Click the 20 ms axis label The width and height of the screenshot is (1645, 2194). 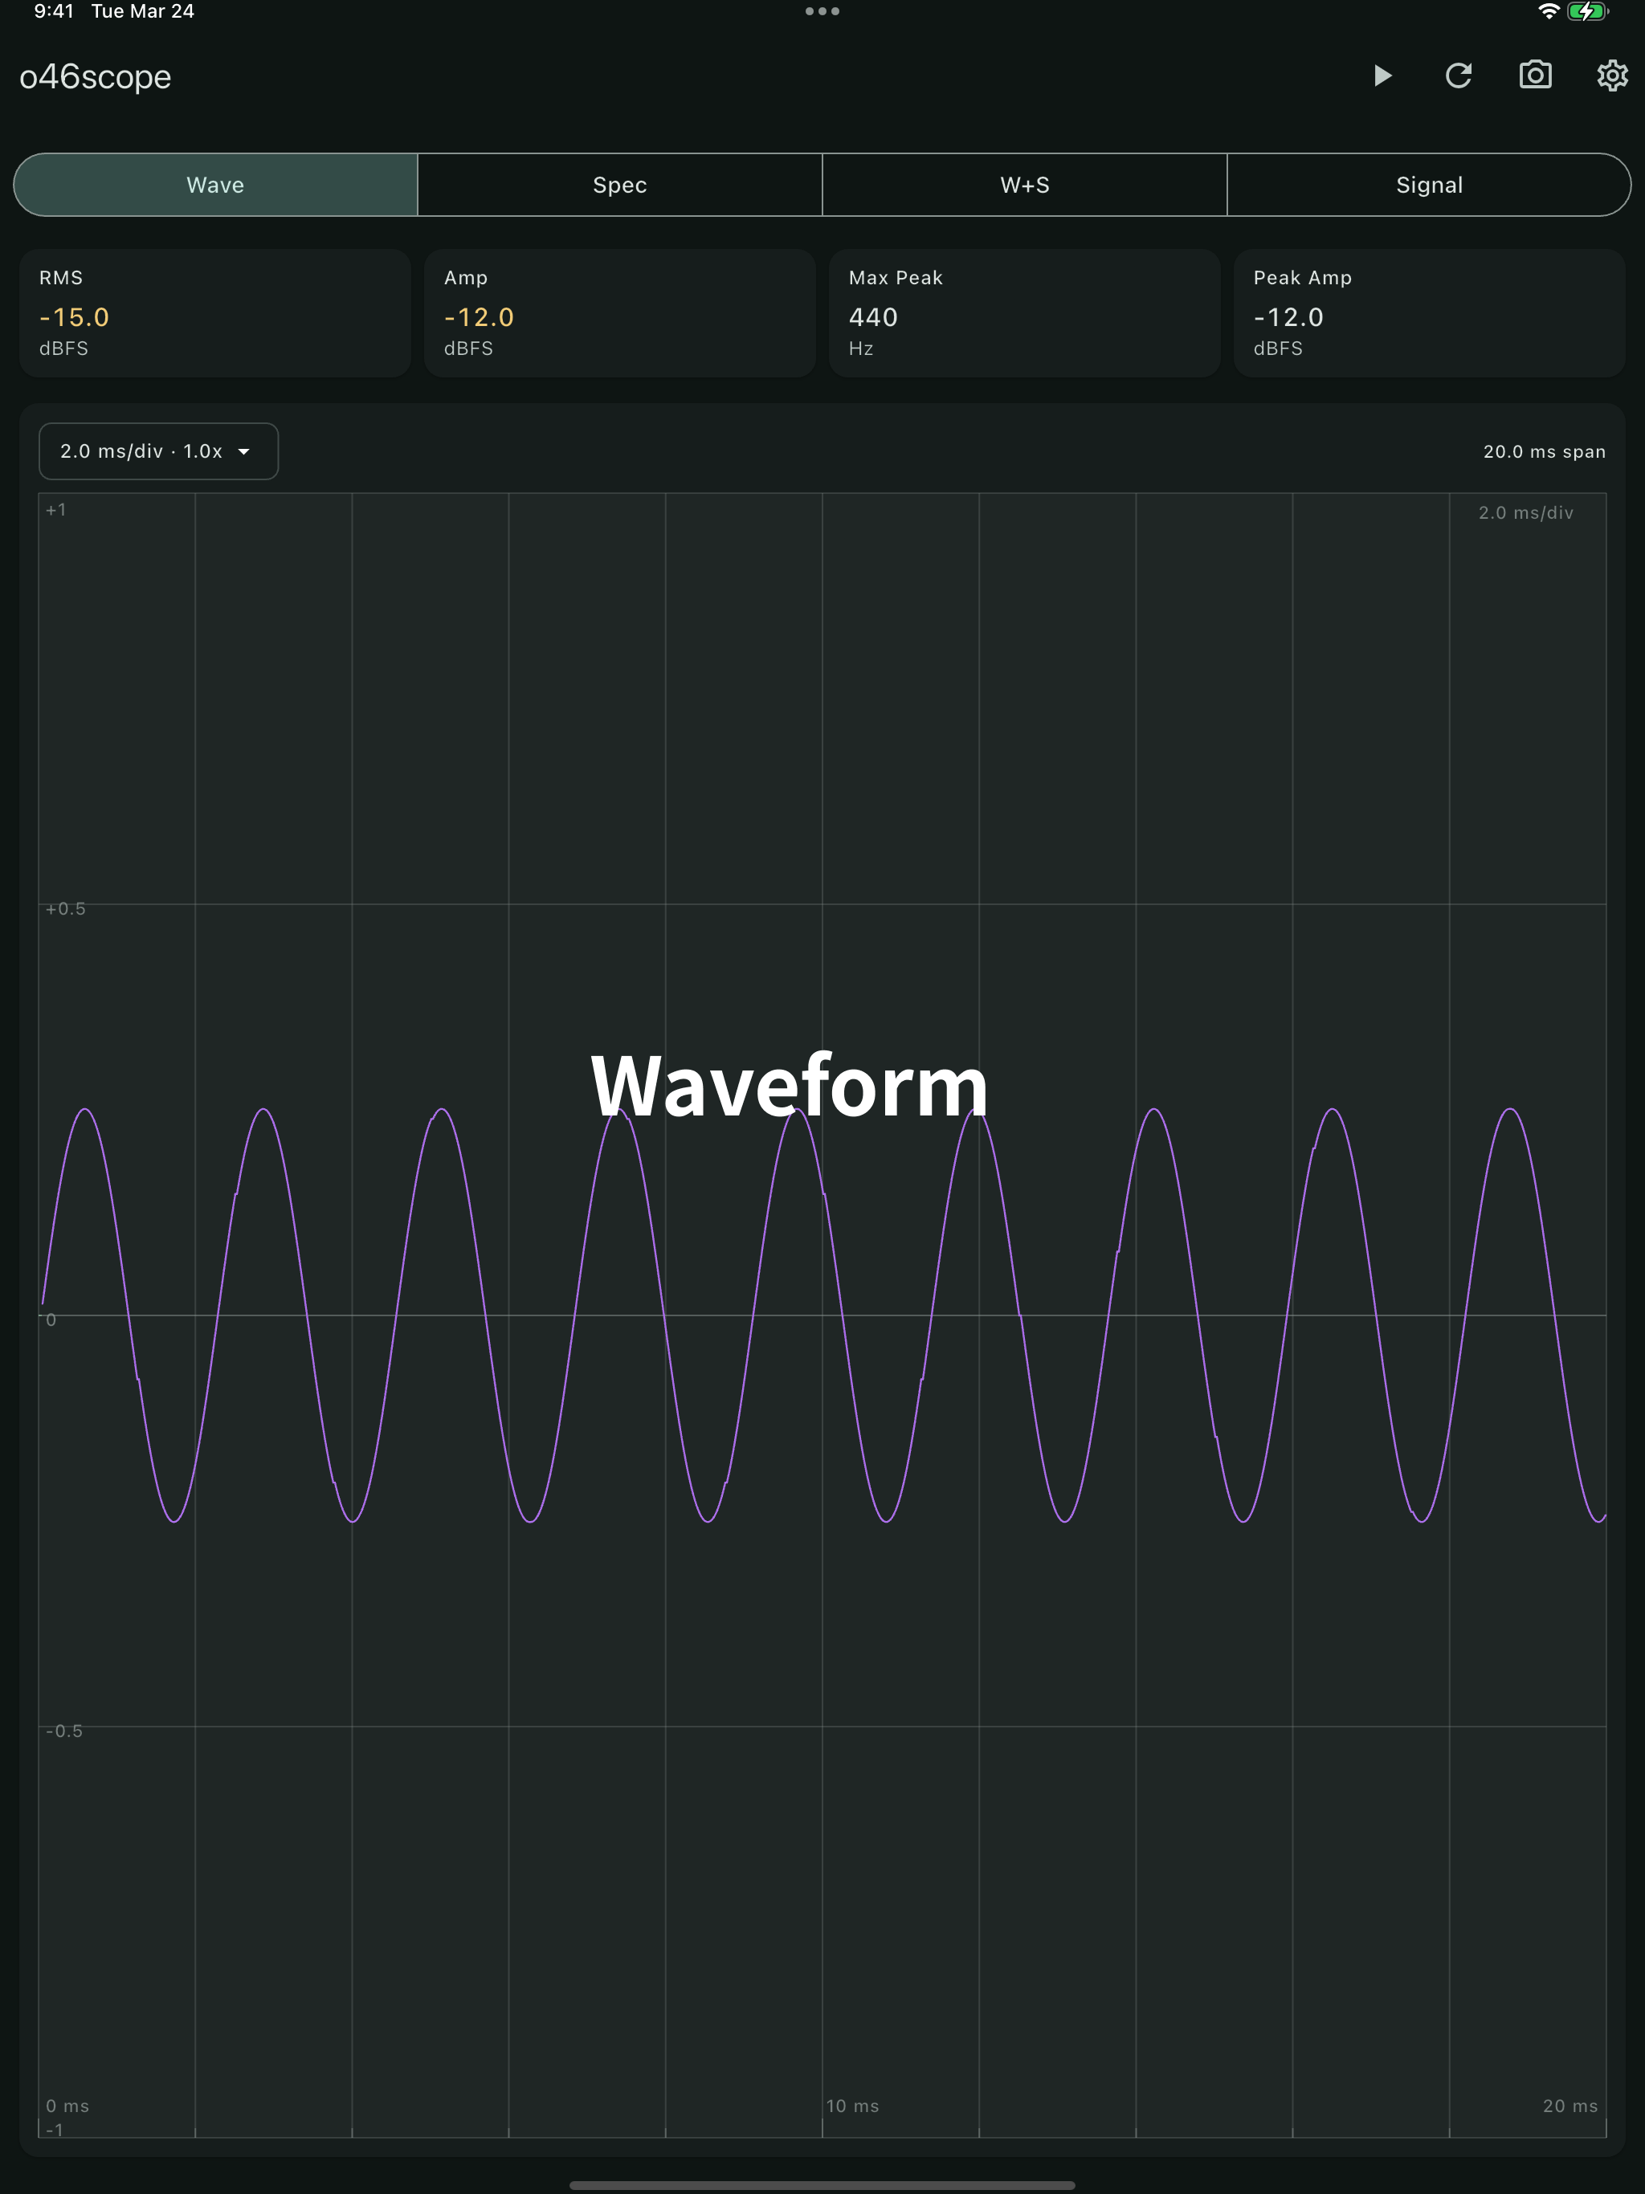[1570, 2106]
